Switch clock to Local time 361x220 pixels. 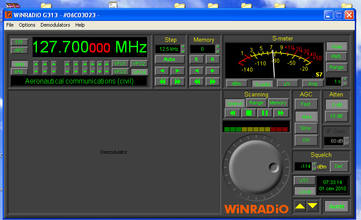click(305, 191)
